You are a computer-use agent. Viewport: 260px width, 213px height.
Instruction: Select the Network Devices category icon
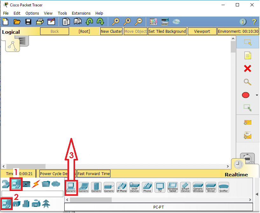[x=6, y=184]
